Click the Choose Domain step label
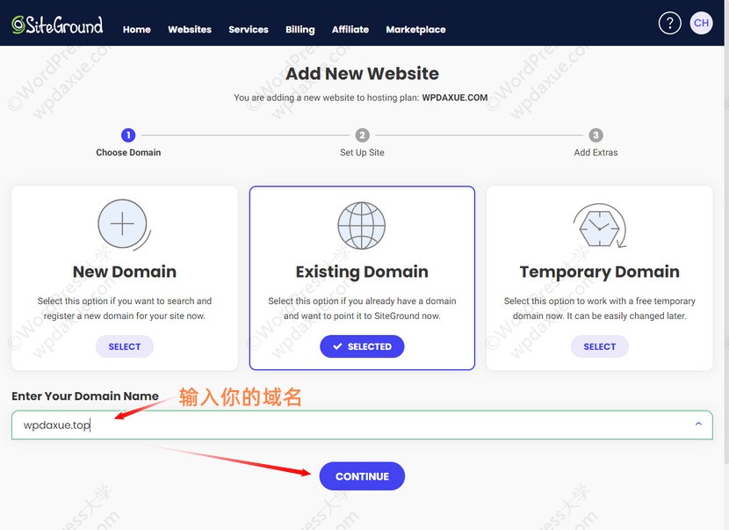The width and height of the screenshot is (729, 530). 128,152
